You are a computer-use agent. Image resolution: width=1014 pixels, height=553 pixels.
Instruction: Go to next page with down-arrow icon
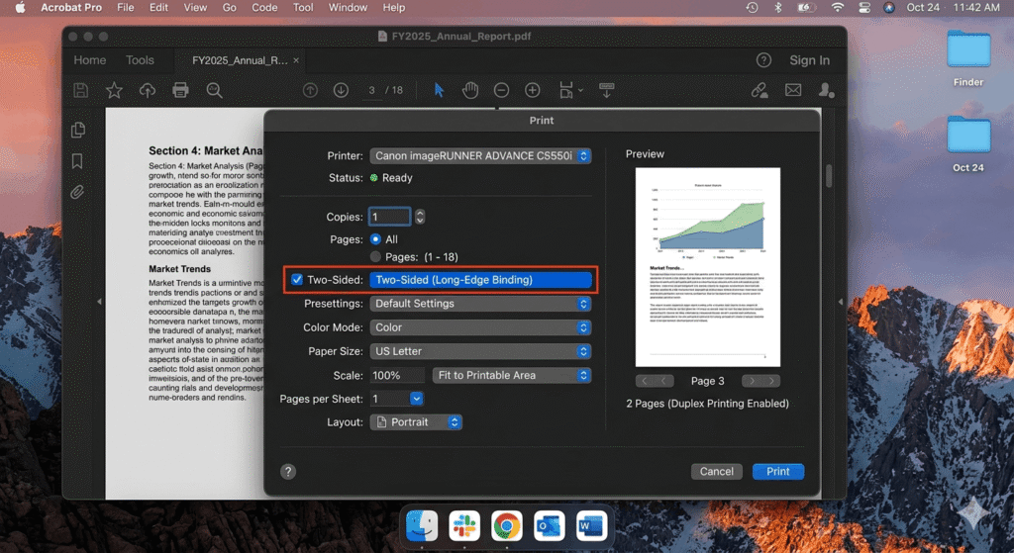341,90
